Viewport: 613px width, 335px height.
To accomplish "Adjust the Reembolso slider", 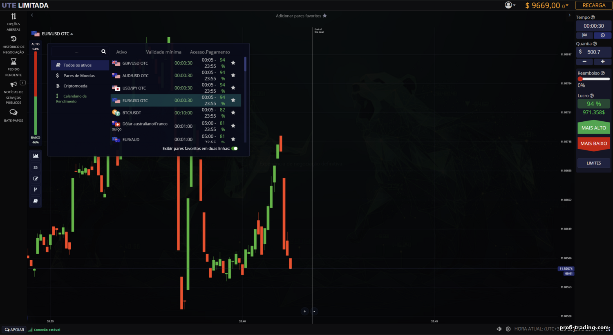I will 580,79.
